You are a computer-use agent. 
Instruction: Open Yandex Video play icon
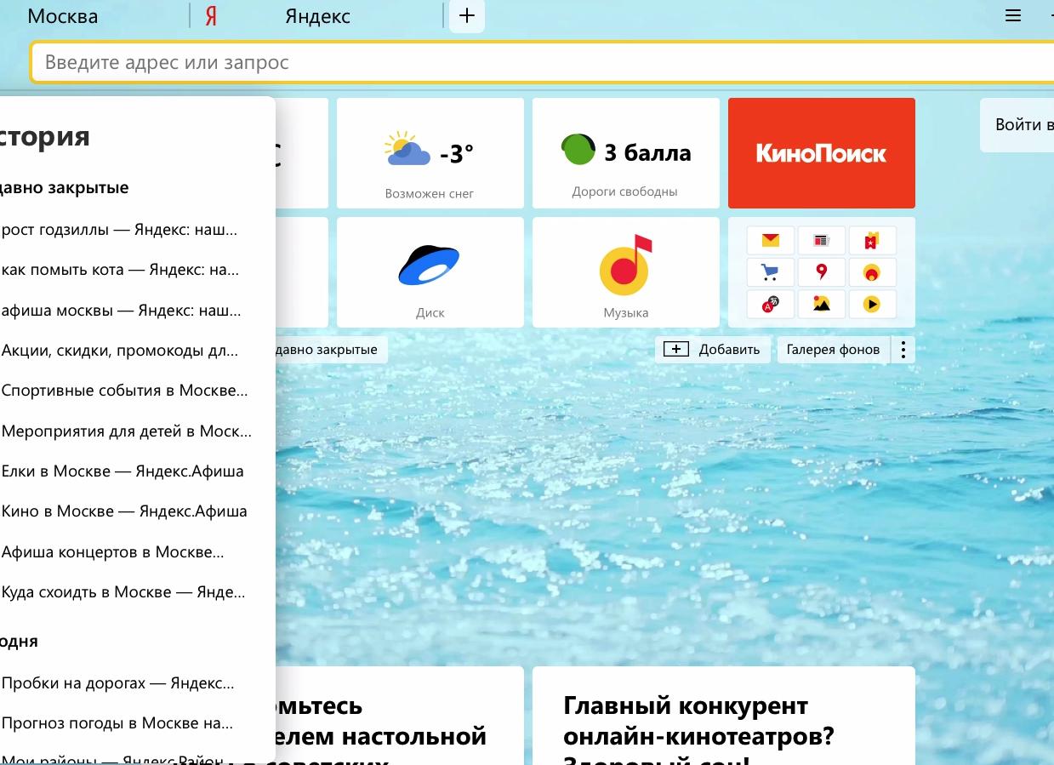tap(872, 304)
